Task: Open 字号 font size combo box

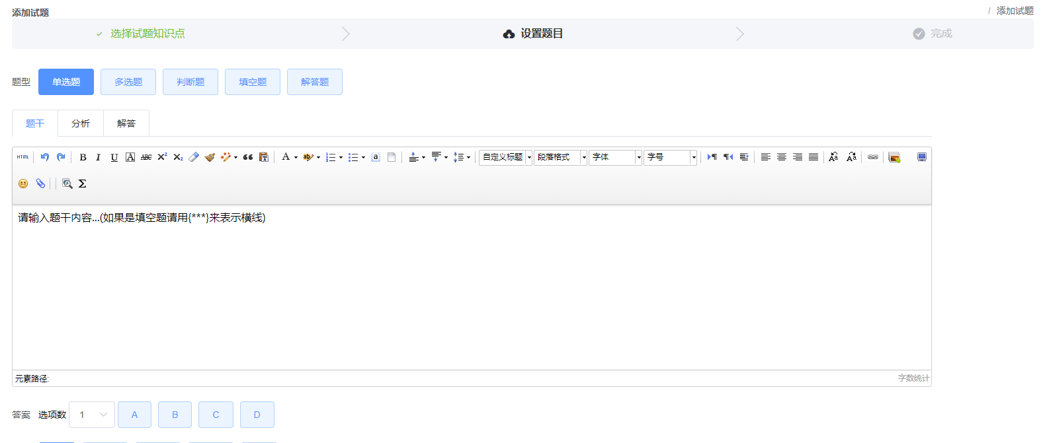Action: pos(671,157)
